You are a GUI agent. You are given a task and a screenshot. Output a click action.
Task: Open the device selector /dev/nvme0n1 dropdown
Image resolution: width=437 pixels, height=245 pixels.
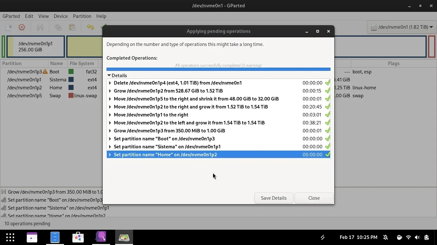coord(402,27)
